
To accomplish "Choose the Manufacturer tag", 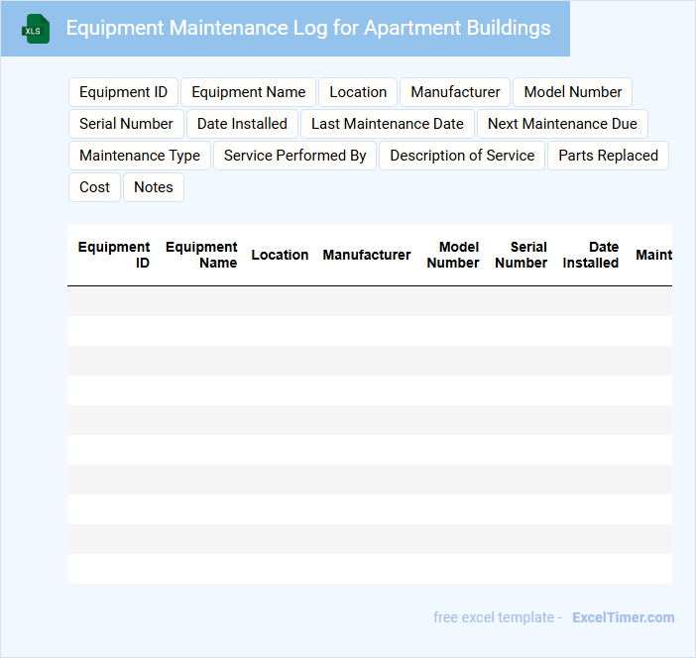I will (x=455, y=92).
